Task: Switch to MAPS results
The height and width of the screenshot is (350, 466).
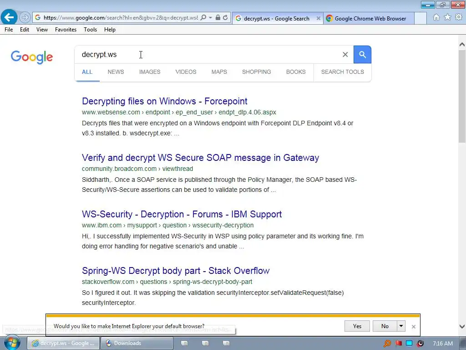Action: click(x=219, y=72)
